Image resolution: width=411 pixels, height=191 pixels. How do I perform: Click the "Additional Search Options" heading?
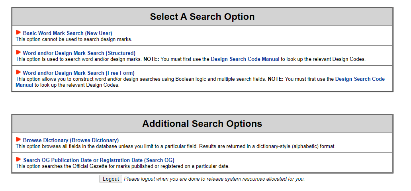(202, 124)
